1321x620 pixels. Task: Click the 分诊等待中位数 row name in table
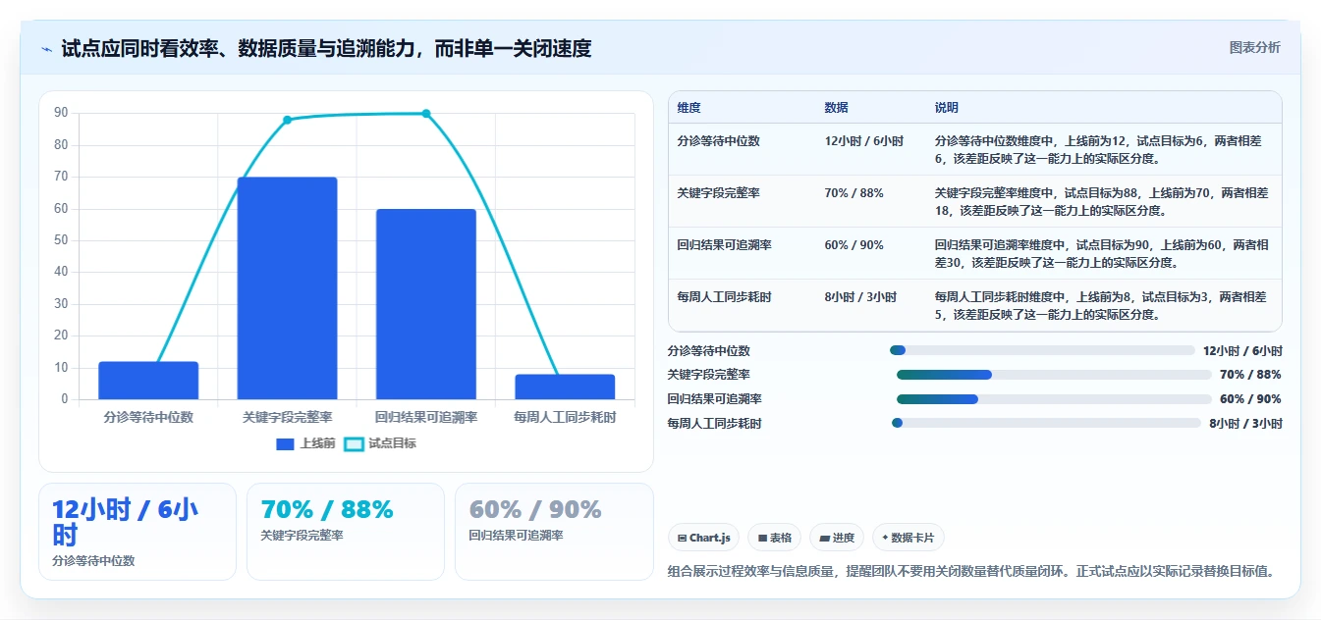[718, 141]
